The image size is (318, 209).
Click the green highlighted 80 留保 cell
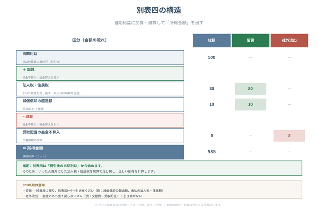(x=251, y=89)
